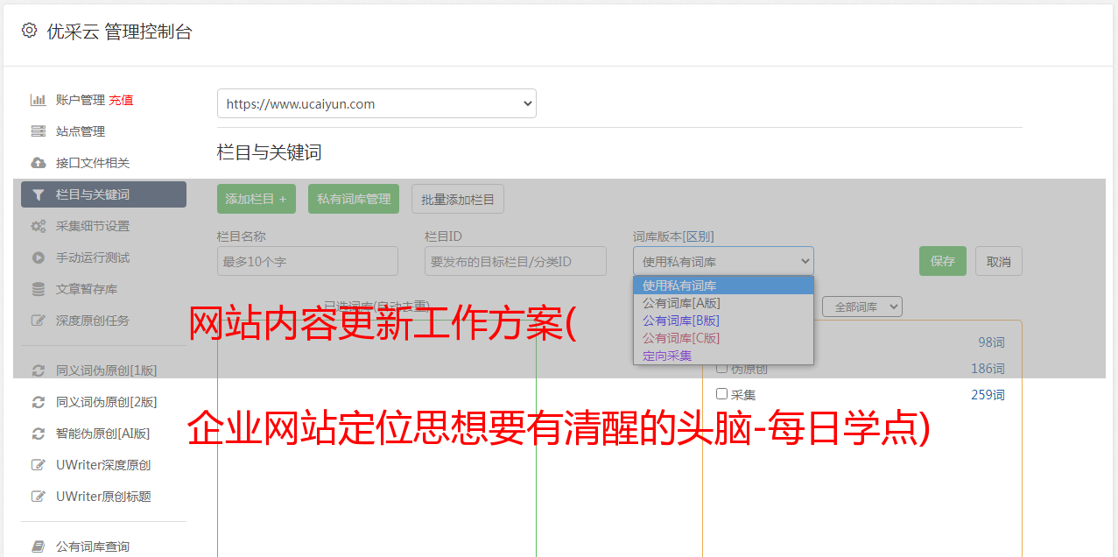Image resolution: width=1118 pixels, height=557 pixels.
Task: Open the 全部词库 filter dropdown
Action: (x=862, y=307)
